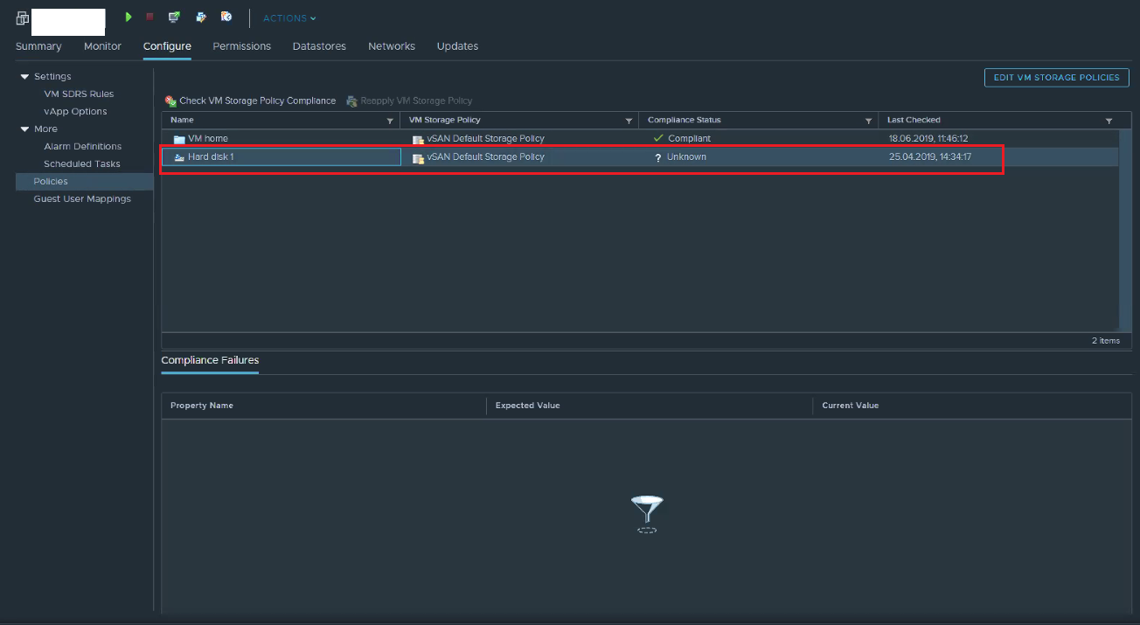Switch to the Datastores tab
Viewport: 1140px width, 625px height.
tap(319, 46)
